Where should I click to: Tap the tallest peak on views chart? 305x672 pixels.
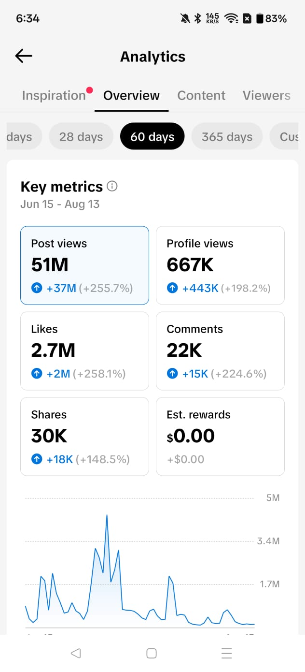pyautogui.click(x=107, y=516)
